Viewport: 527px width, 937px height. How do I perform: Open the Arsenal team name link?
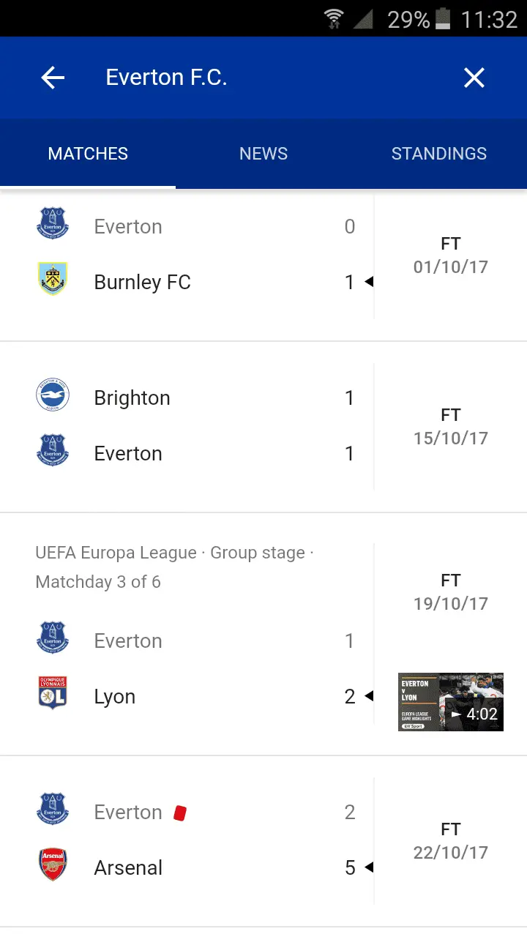[129, 868]
